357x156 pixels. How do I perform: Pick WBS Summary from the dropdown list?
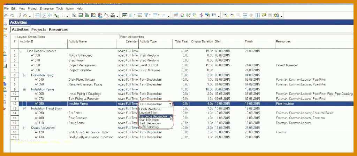point(149,127)
